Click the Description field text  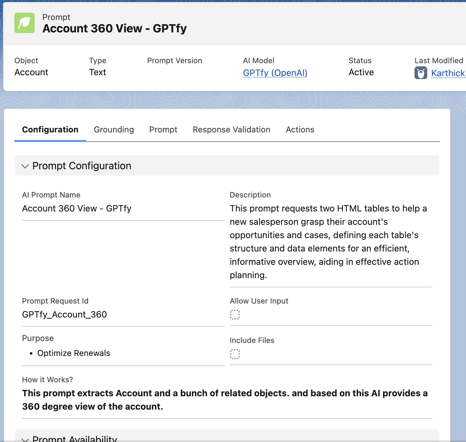pyautogui.click(x=328, y=242)
